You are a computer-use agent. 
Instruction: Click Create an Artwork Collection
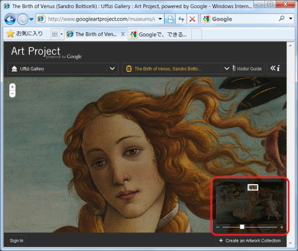click(250, 240)
